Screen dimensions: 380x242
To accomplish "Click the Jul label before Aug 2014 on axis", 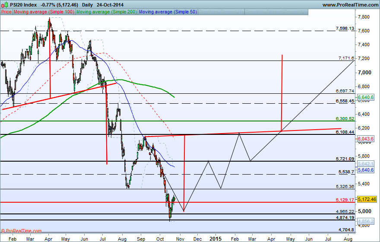I will [102, 239].
